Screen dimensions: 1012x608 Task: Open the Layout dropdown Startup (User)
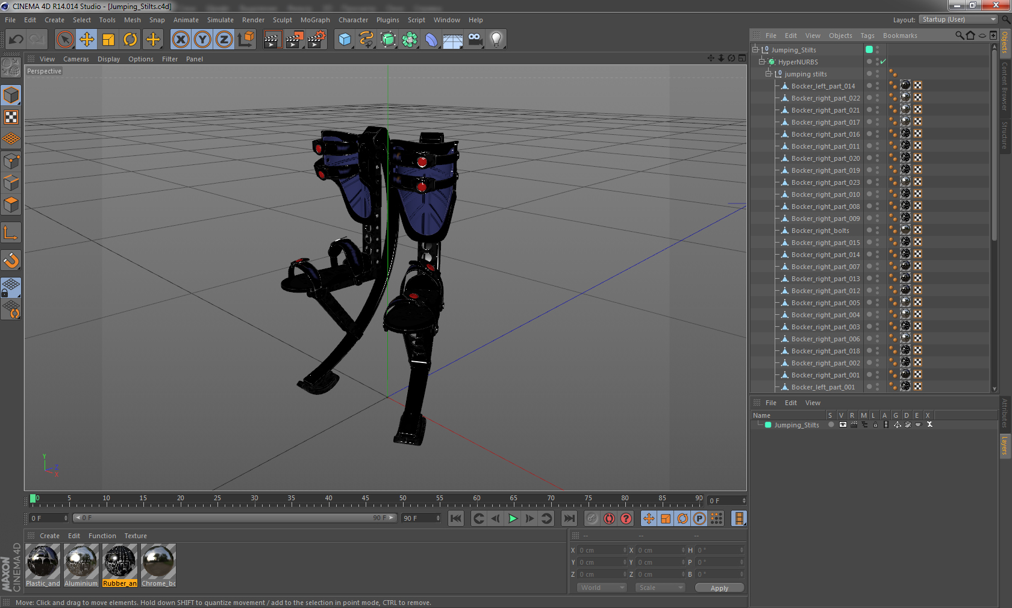pos(958,19)
